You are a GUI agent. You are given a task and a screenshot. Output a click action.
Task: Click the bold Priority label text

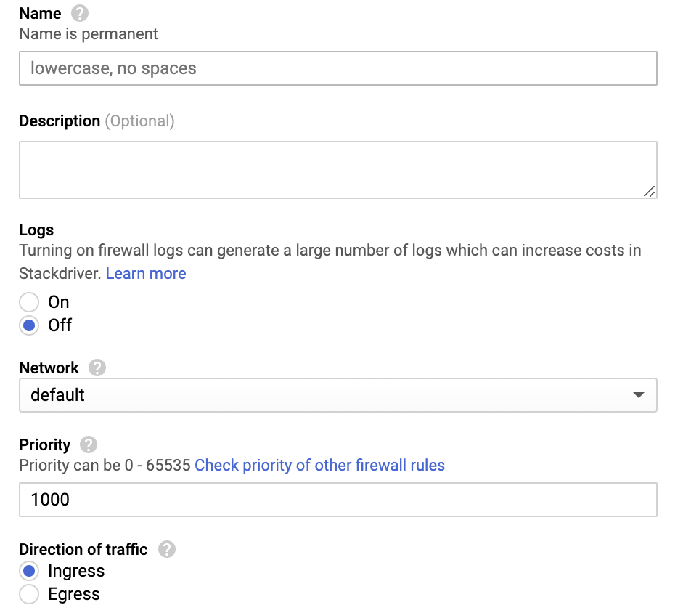(44, 445)
